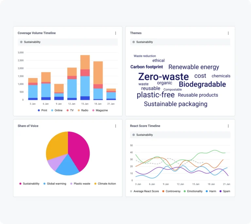Click the Waste reduction theme phrase
This screenshot has height=224, width=251.
pos(145,56)
